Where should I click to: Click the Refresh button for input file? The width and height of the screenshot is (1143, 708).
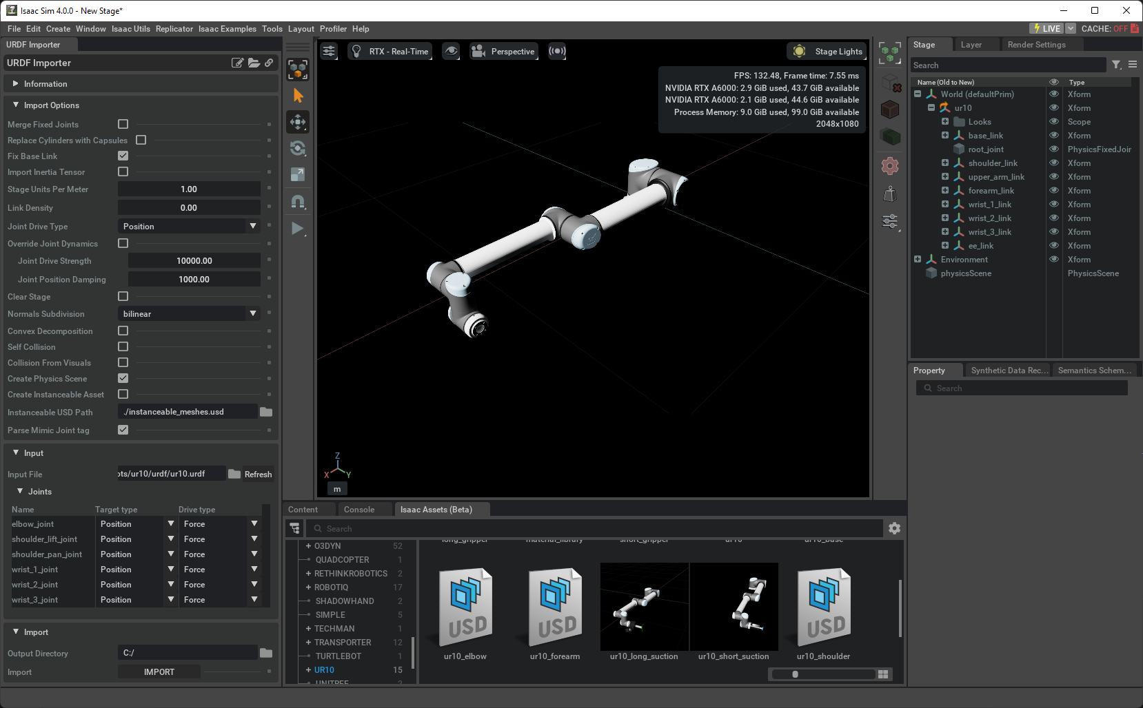[258, 475]
